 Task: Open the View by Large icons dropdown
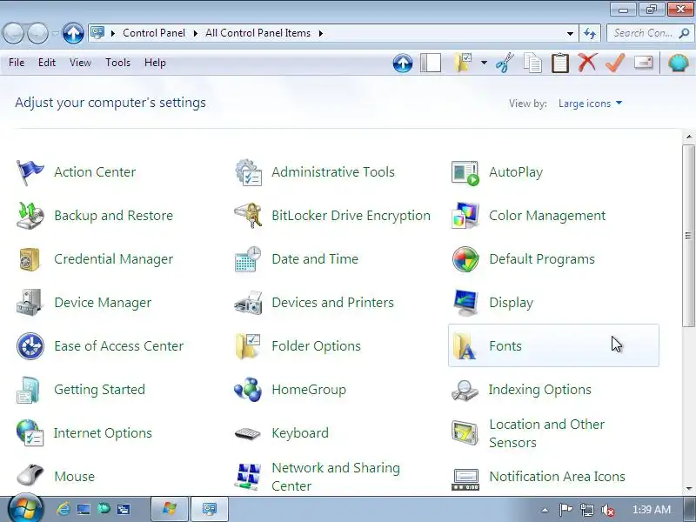click(x=590, y=104)
